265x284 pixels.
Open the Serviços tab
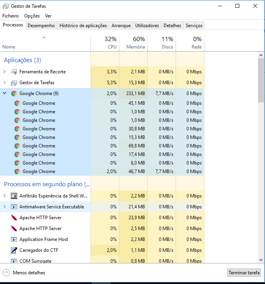[194, 26]
